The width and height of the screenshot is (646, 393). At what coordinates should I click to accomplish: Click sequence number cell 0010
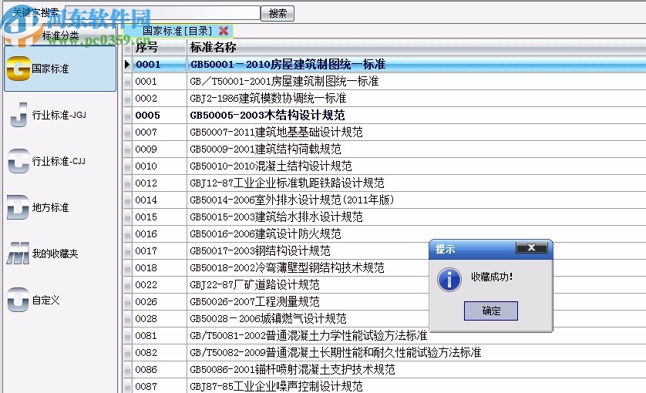(160, 166)
